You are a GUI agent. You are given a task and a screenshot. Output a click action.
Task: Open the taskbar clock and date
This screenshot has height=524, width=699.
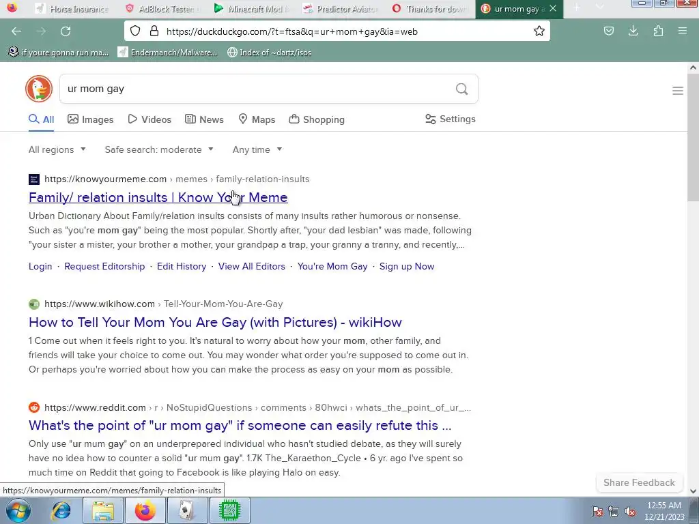(x=664, y=511)
